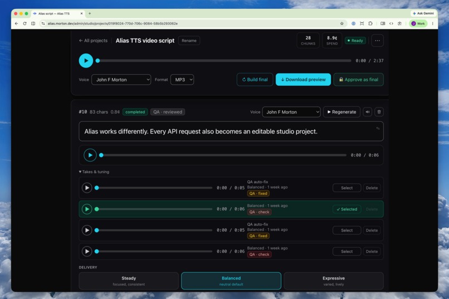The height and width of the screenshot is (299, 449).
Task: Play the second QA auto-fix take
Action: [87, 231]
